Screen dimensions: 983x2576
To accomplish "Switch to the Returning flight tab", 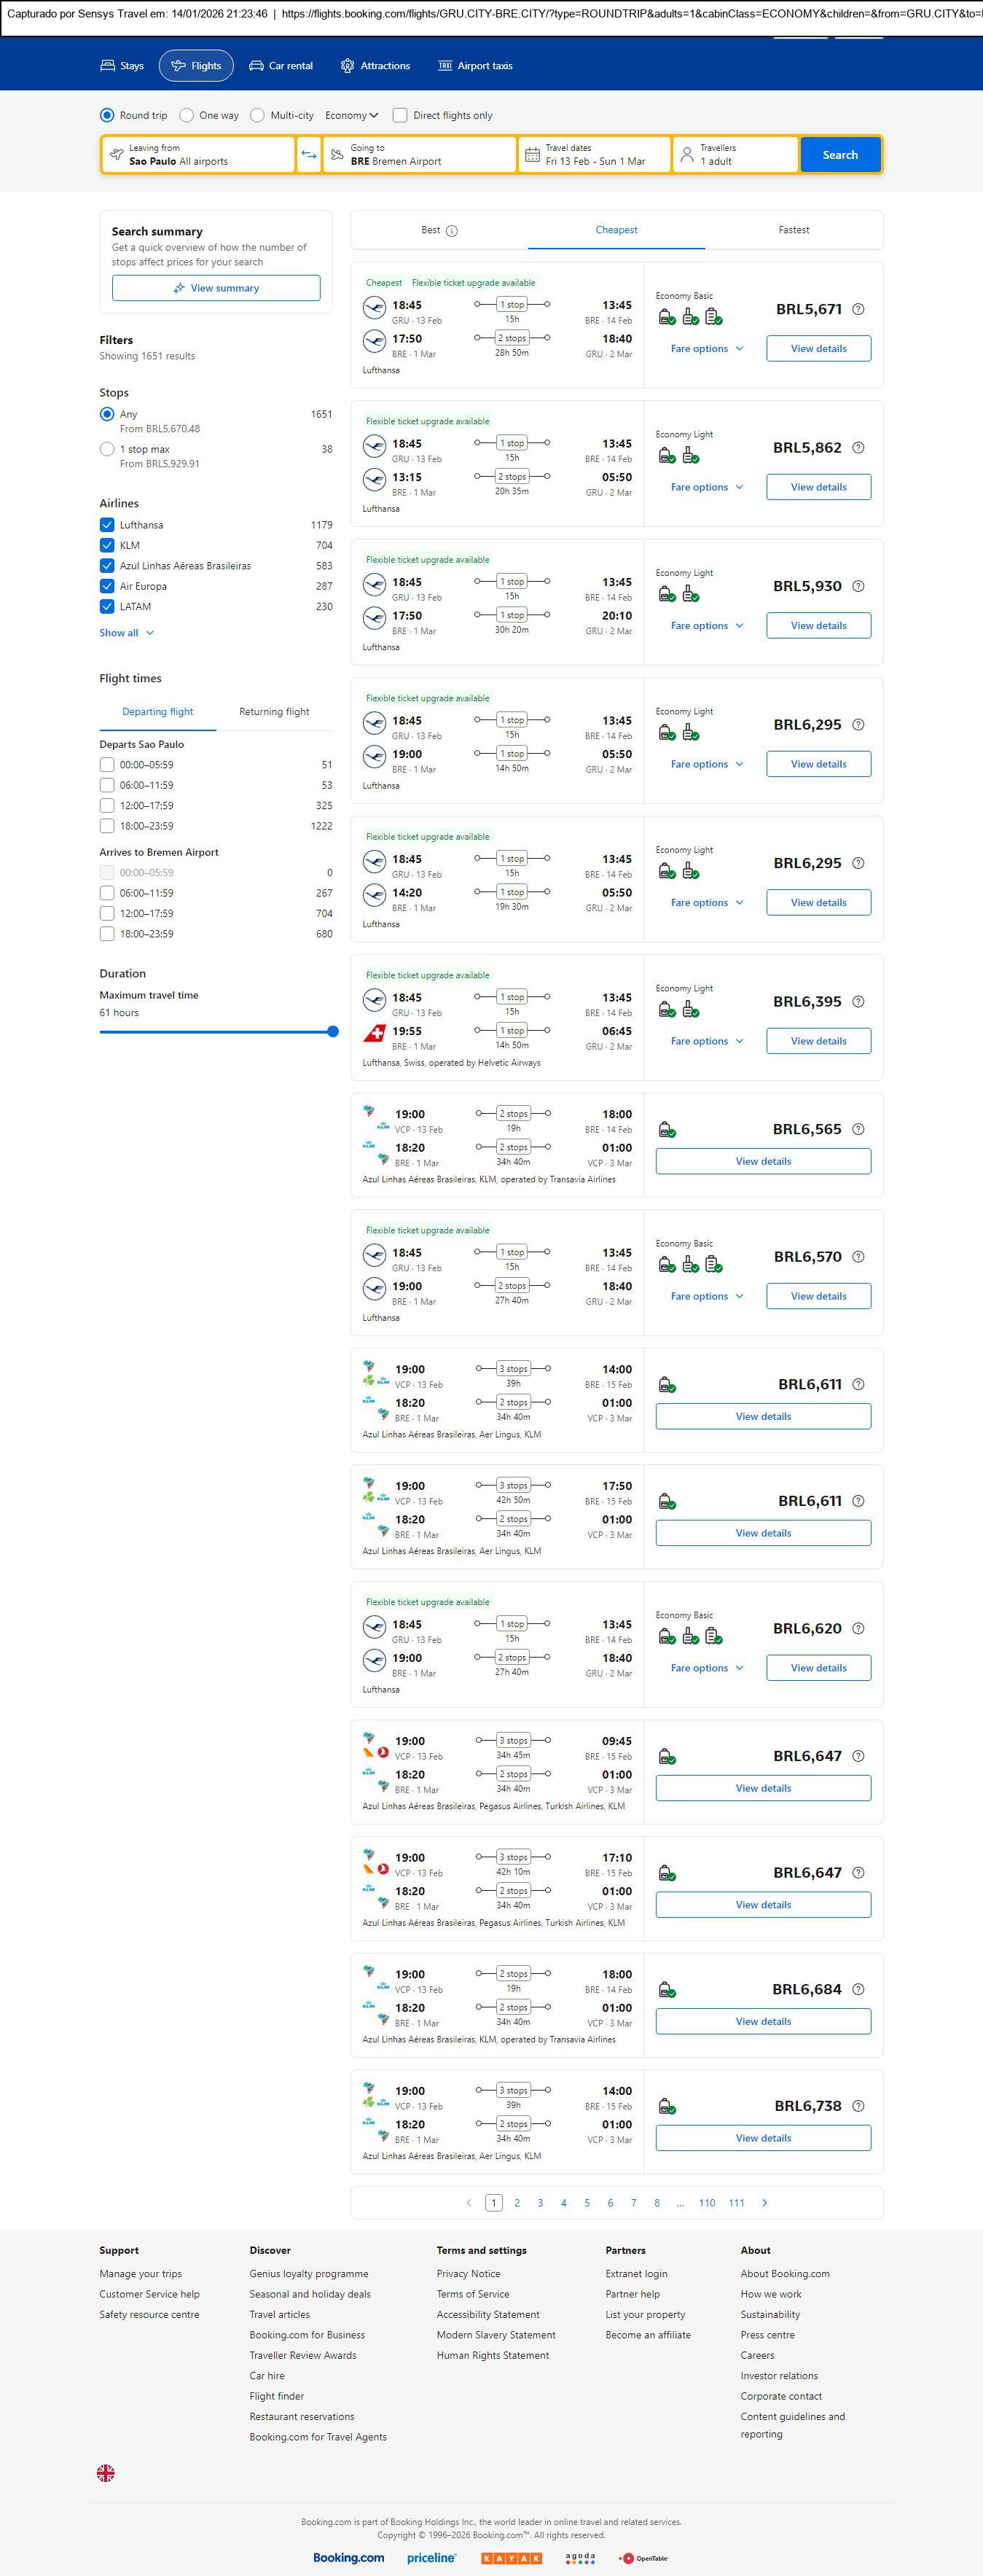I will pos(274,712).
